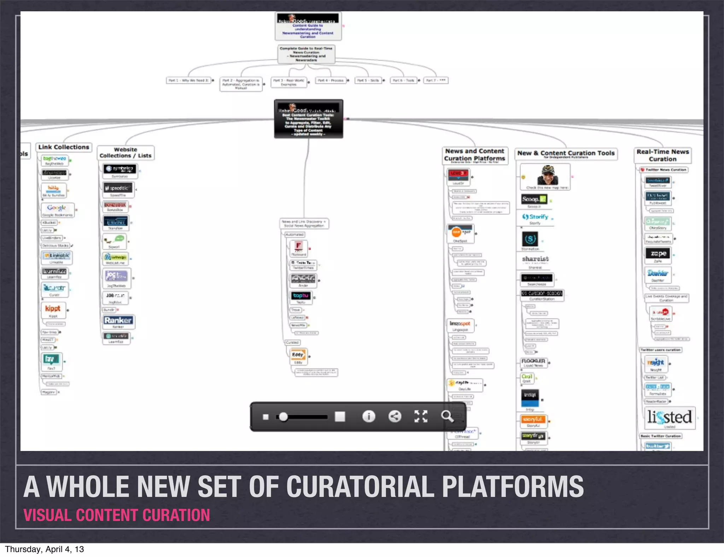This screenshot has height=557, width=724.
Task: Select the Google Bookmarks logo node
Action: (58, 210)
